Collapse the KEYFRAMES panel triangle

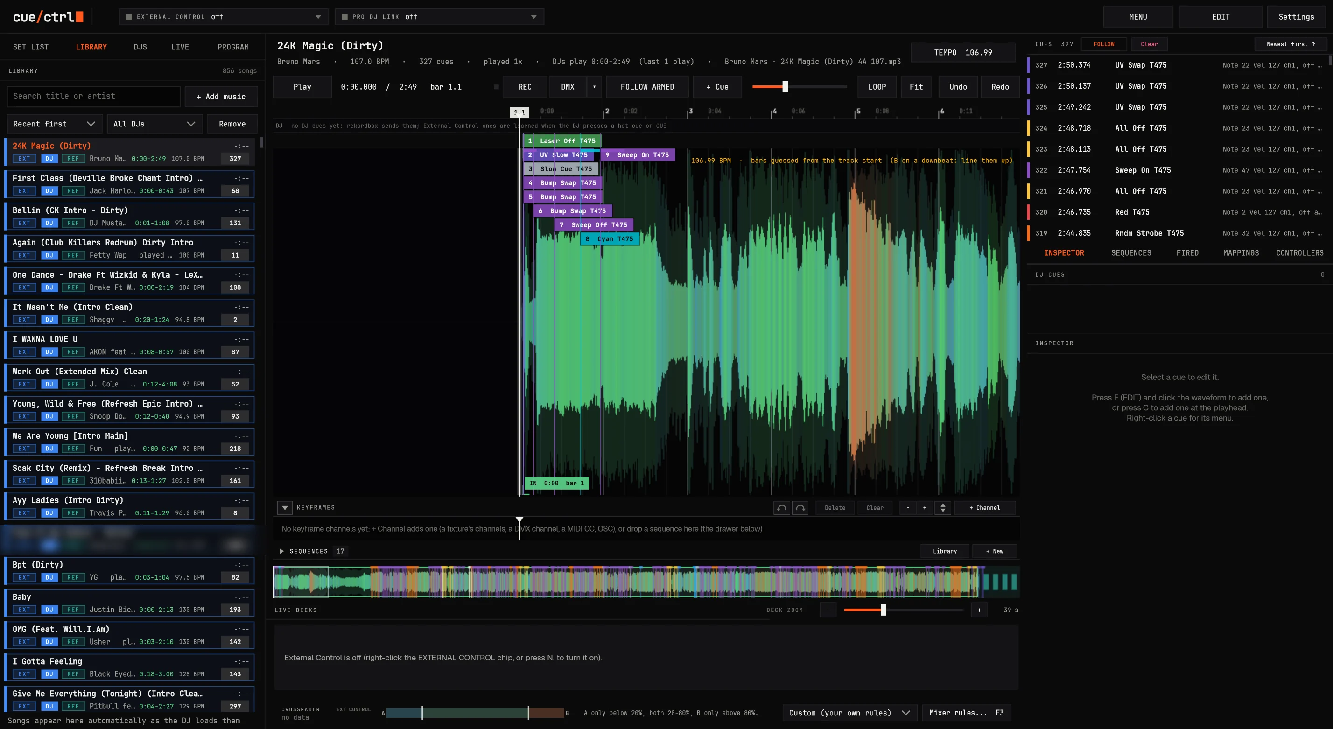click(285, 508)
